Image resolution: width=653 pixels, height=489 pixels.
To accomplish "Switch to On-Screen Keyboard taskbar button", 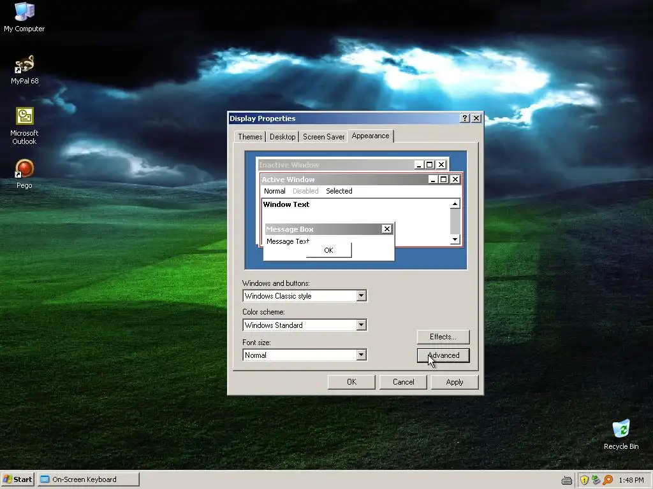I will (88, 479).
